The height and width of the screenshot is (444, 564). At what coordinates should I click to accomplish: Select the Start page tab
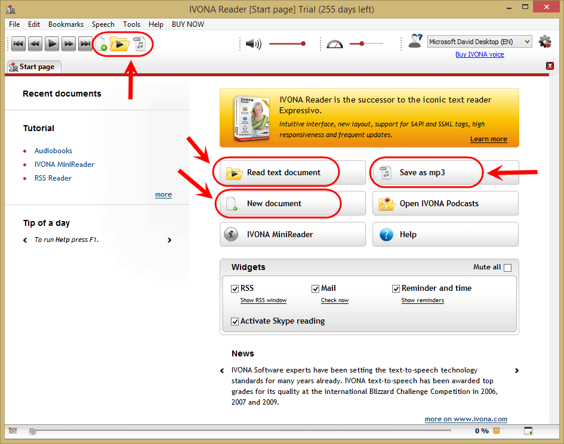coord(34,67)
